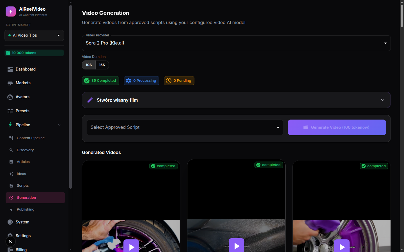Select the 15S video duration
This screenshot has width=404, height=252.
(x=102, y=65)
